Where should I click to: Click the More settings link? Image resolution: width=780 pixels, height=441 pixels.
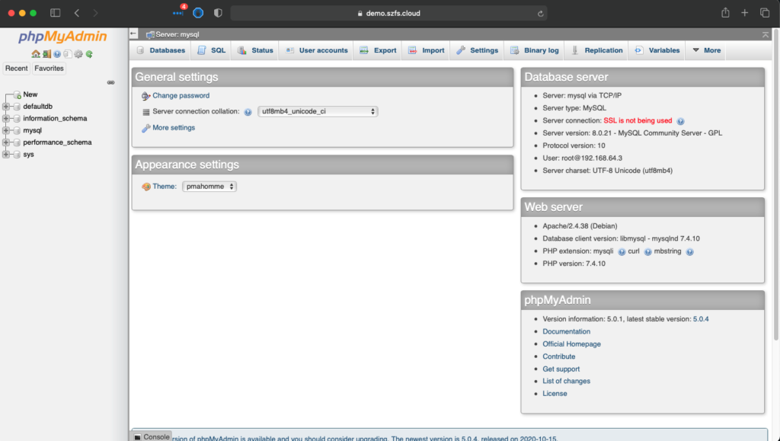pos(174,128)
